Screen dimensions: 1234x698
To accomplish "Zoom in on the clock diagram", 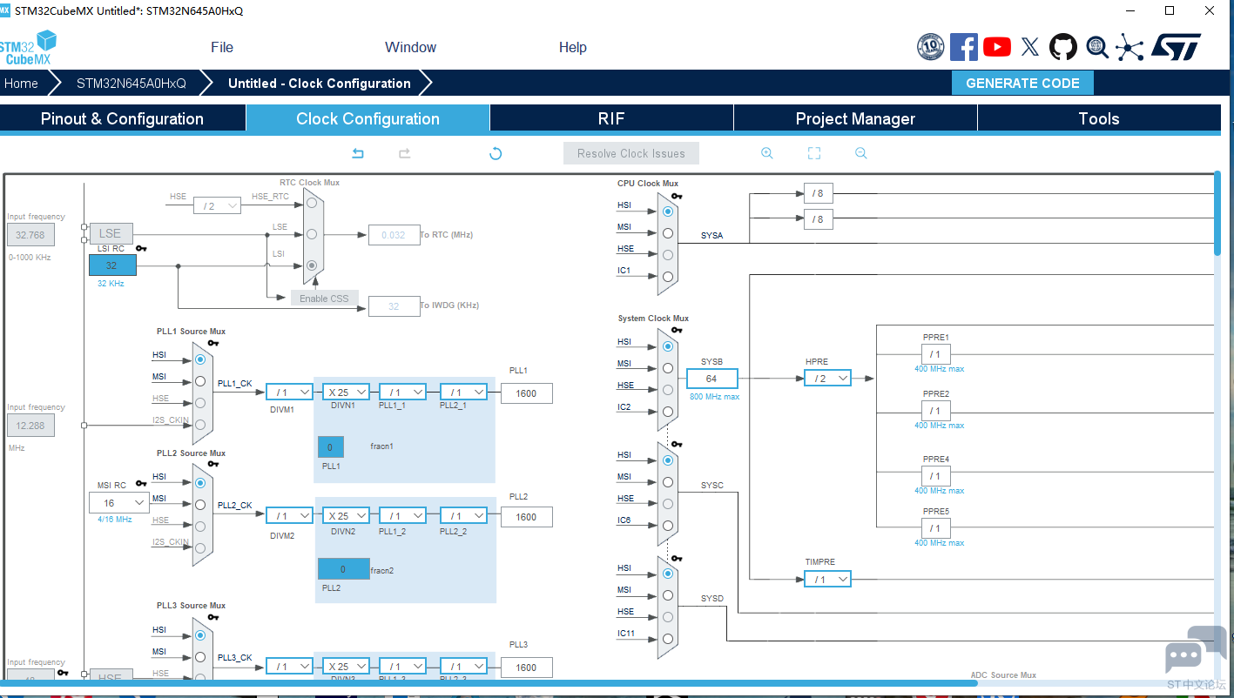I will pyautogui.click(x=767, y=153).
